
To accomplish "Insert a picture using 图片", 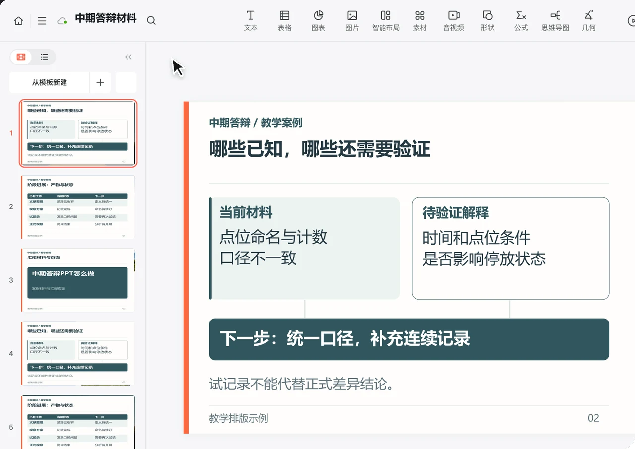I will click(x=352, y=21).
